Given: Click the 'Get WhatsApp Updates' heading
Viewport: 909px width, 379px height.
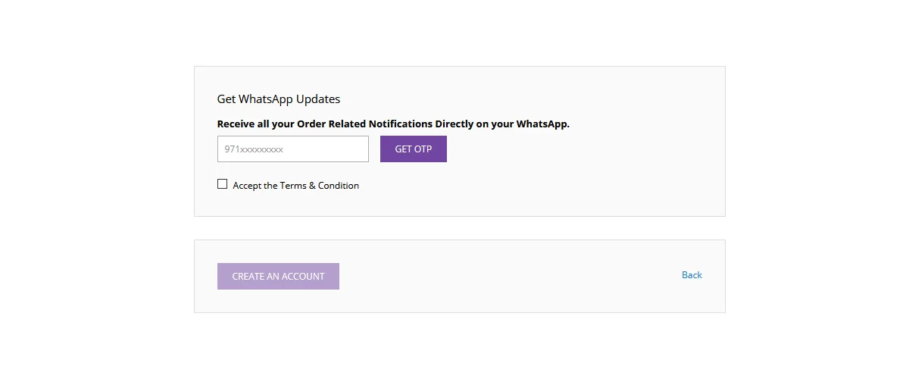Looking at the screenshot, I should tap(278, 99).
